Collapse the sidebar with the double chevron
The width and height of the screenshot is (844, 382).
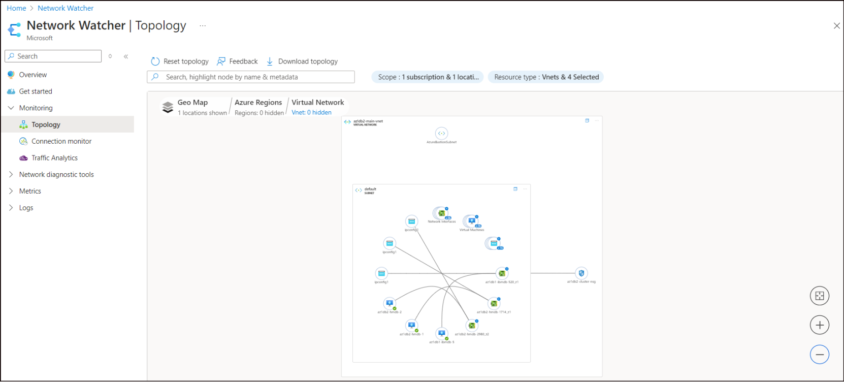(126, 56)
